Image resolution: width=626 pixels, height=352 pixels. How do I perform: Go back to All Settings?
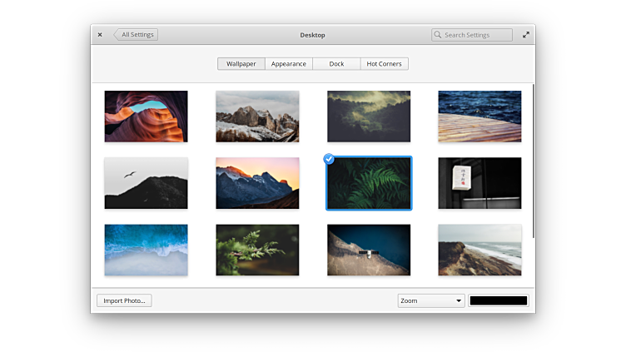pos(136,35)
